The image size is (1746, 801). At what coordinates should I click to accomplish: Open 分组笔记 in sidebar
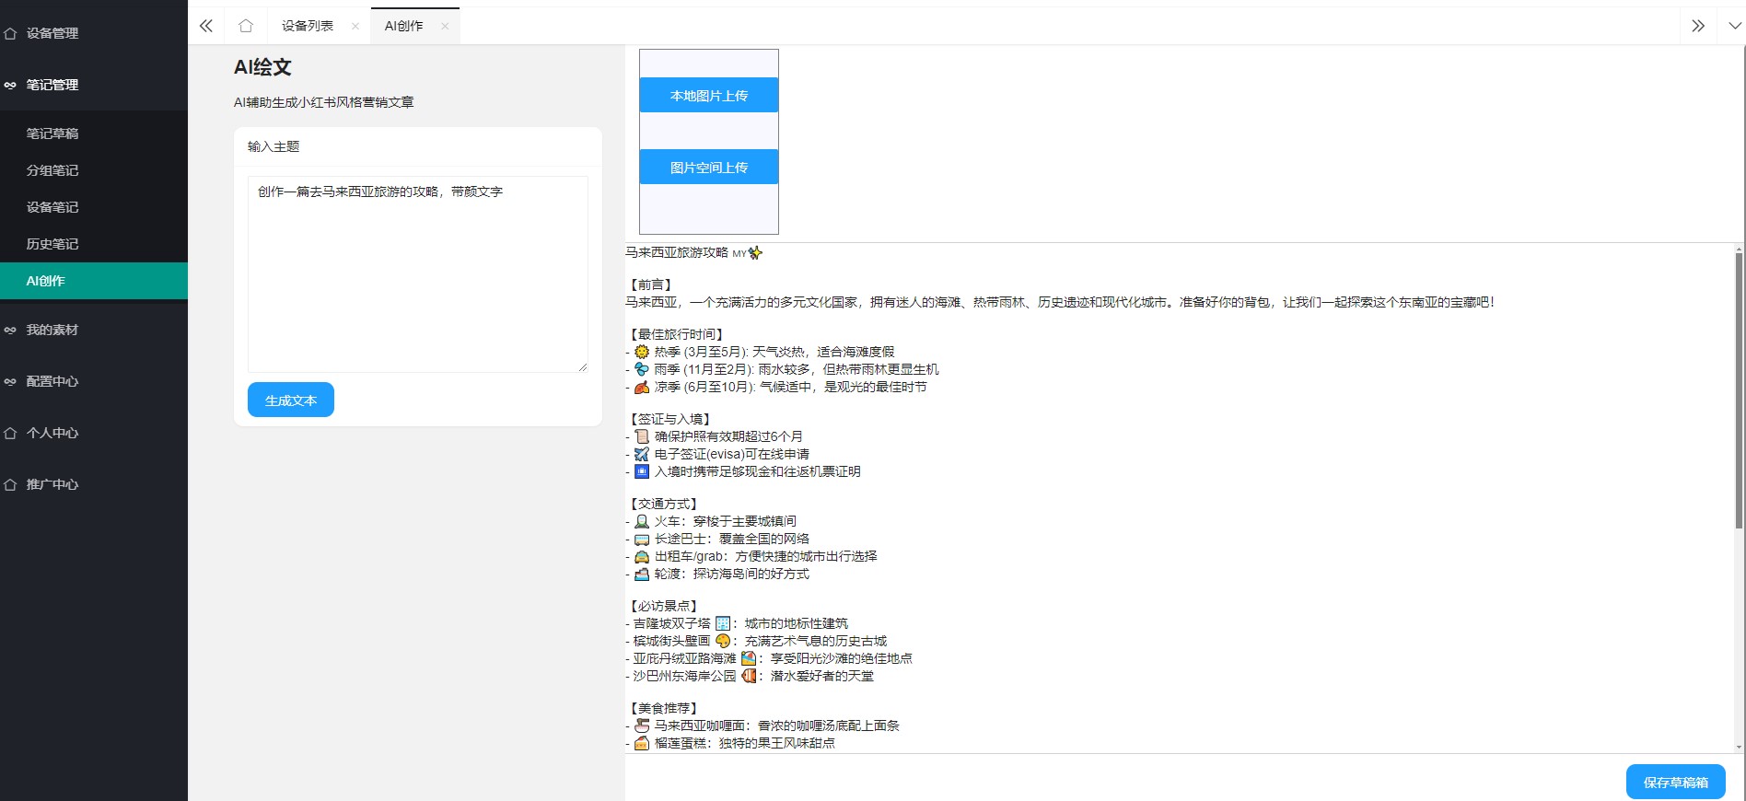tap(52, 170)
